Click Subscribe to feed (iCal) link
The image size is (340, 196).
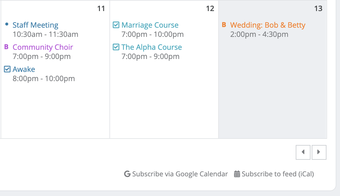pos(278,174)
